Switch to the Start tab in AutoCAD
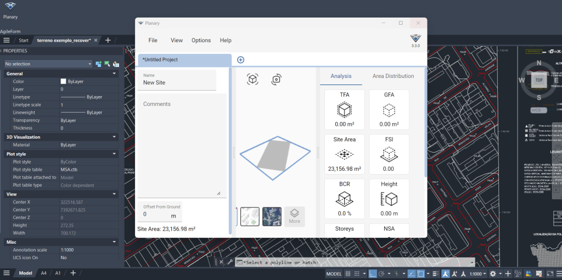The image size is (562, 280). [24, 40]
